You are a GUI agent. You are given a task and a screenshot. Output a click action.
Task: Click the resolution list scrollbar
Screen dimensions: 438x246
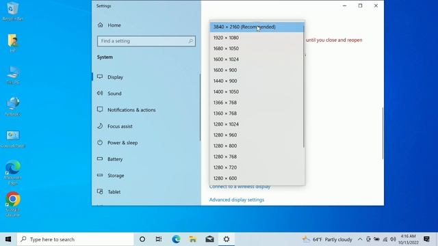304,87
